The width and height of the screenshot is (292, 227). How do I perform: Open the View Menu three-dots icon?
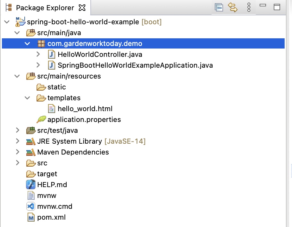click(249, 8)
